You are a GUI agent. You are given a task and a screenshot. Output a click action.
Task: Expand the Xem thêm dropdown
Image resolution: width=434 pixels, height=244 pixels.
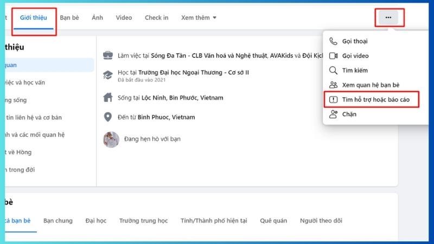[x=199, y=18]
